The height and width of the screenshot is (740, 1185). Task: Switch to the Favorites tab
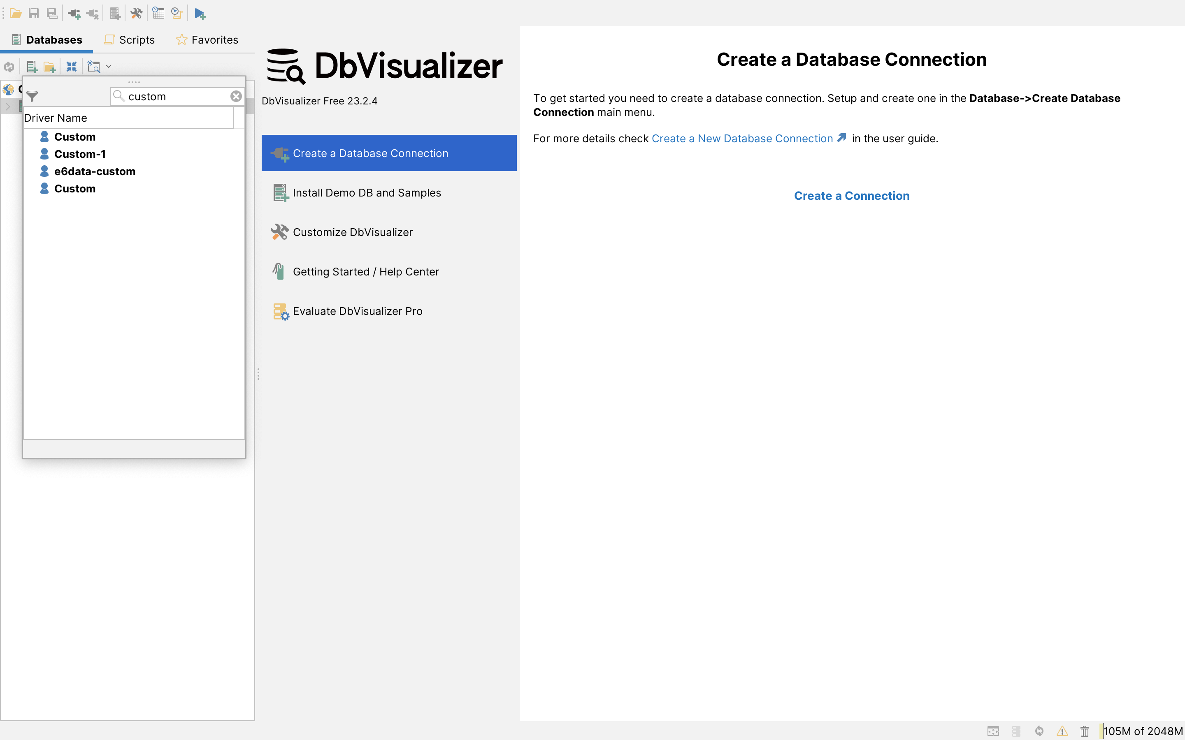pyautogui.click(x=207, y=39)
